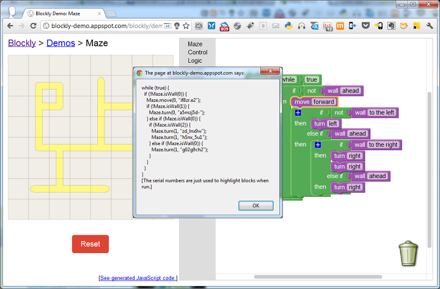The image size is (440, 289).
Task: Open 'ahead' dropdown on first else-if wall block
Action: click(x=358, y=134)
